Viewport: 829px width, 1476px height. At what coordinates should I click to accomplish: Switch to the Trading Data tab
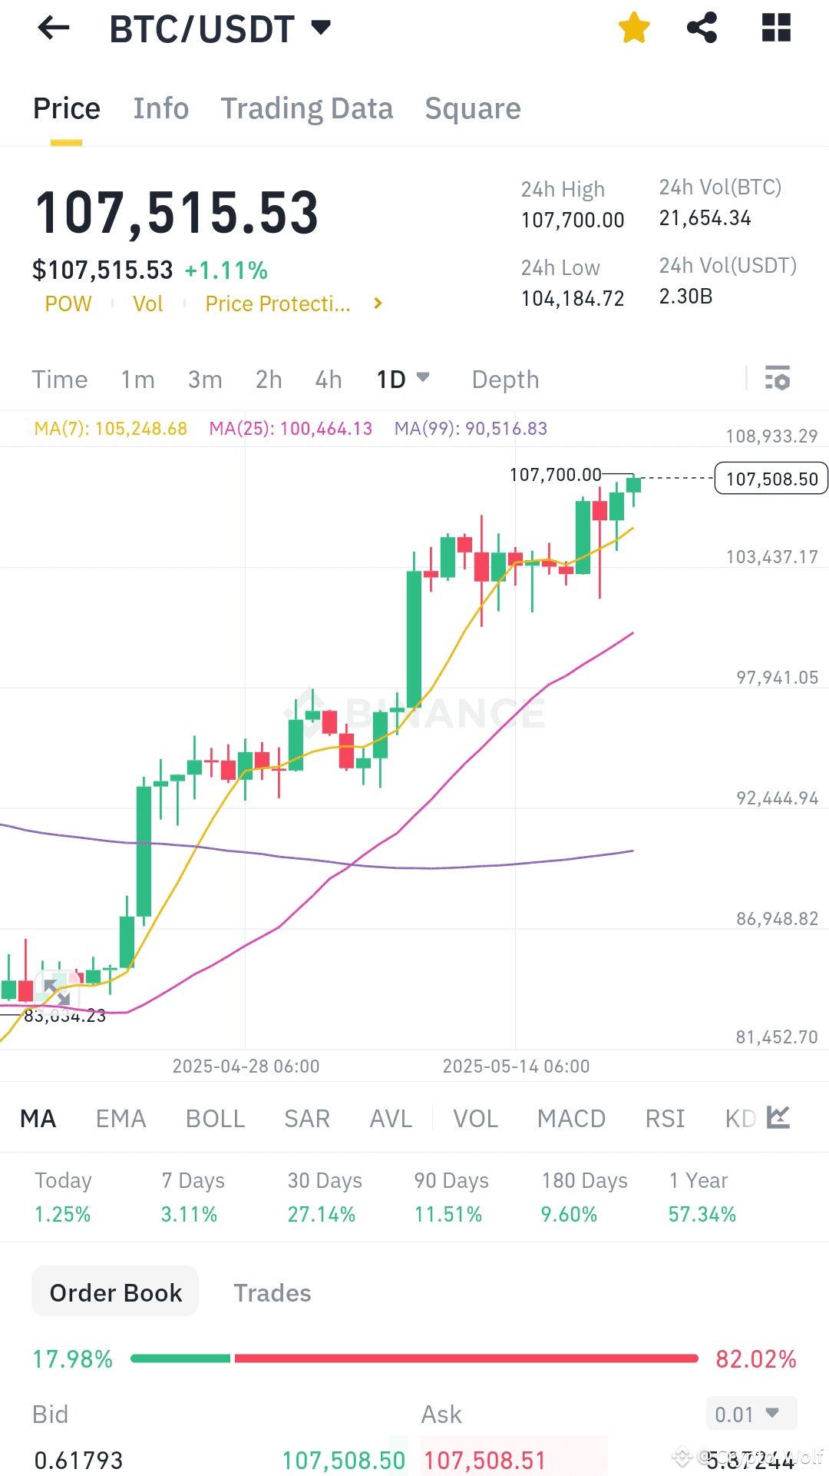pos(307,108)
